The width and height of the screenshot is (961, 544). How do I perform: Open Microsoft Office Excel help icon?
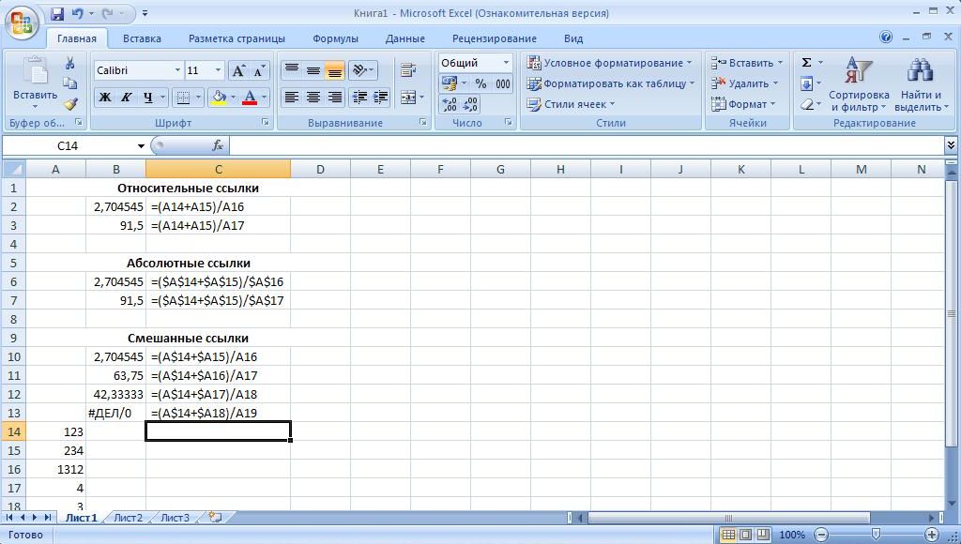pyautogui.click(x=886, y=38)
